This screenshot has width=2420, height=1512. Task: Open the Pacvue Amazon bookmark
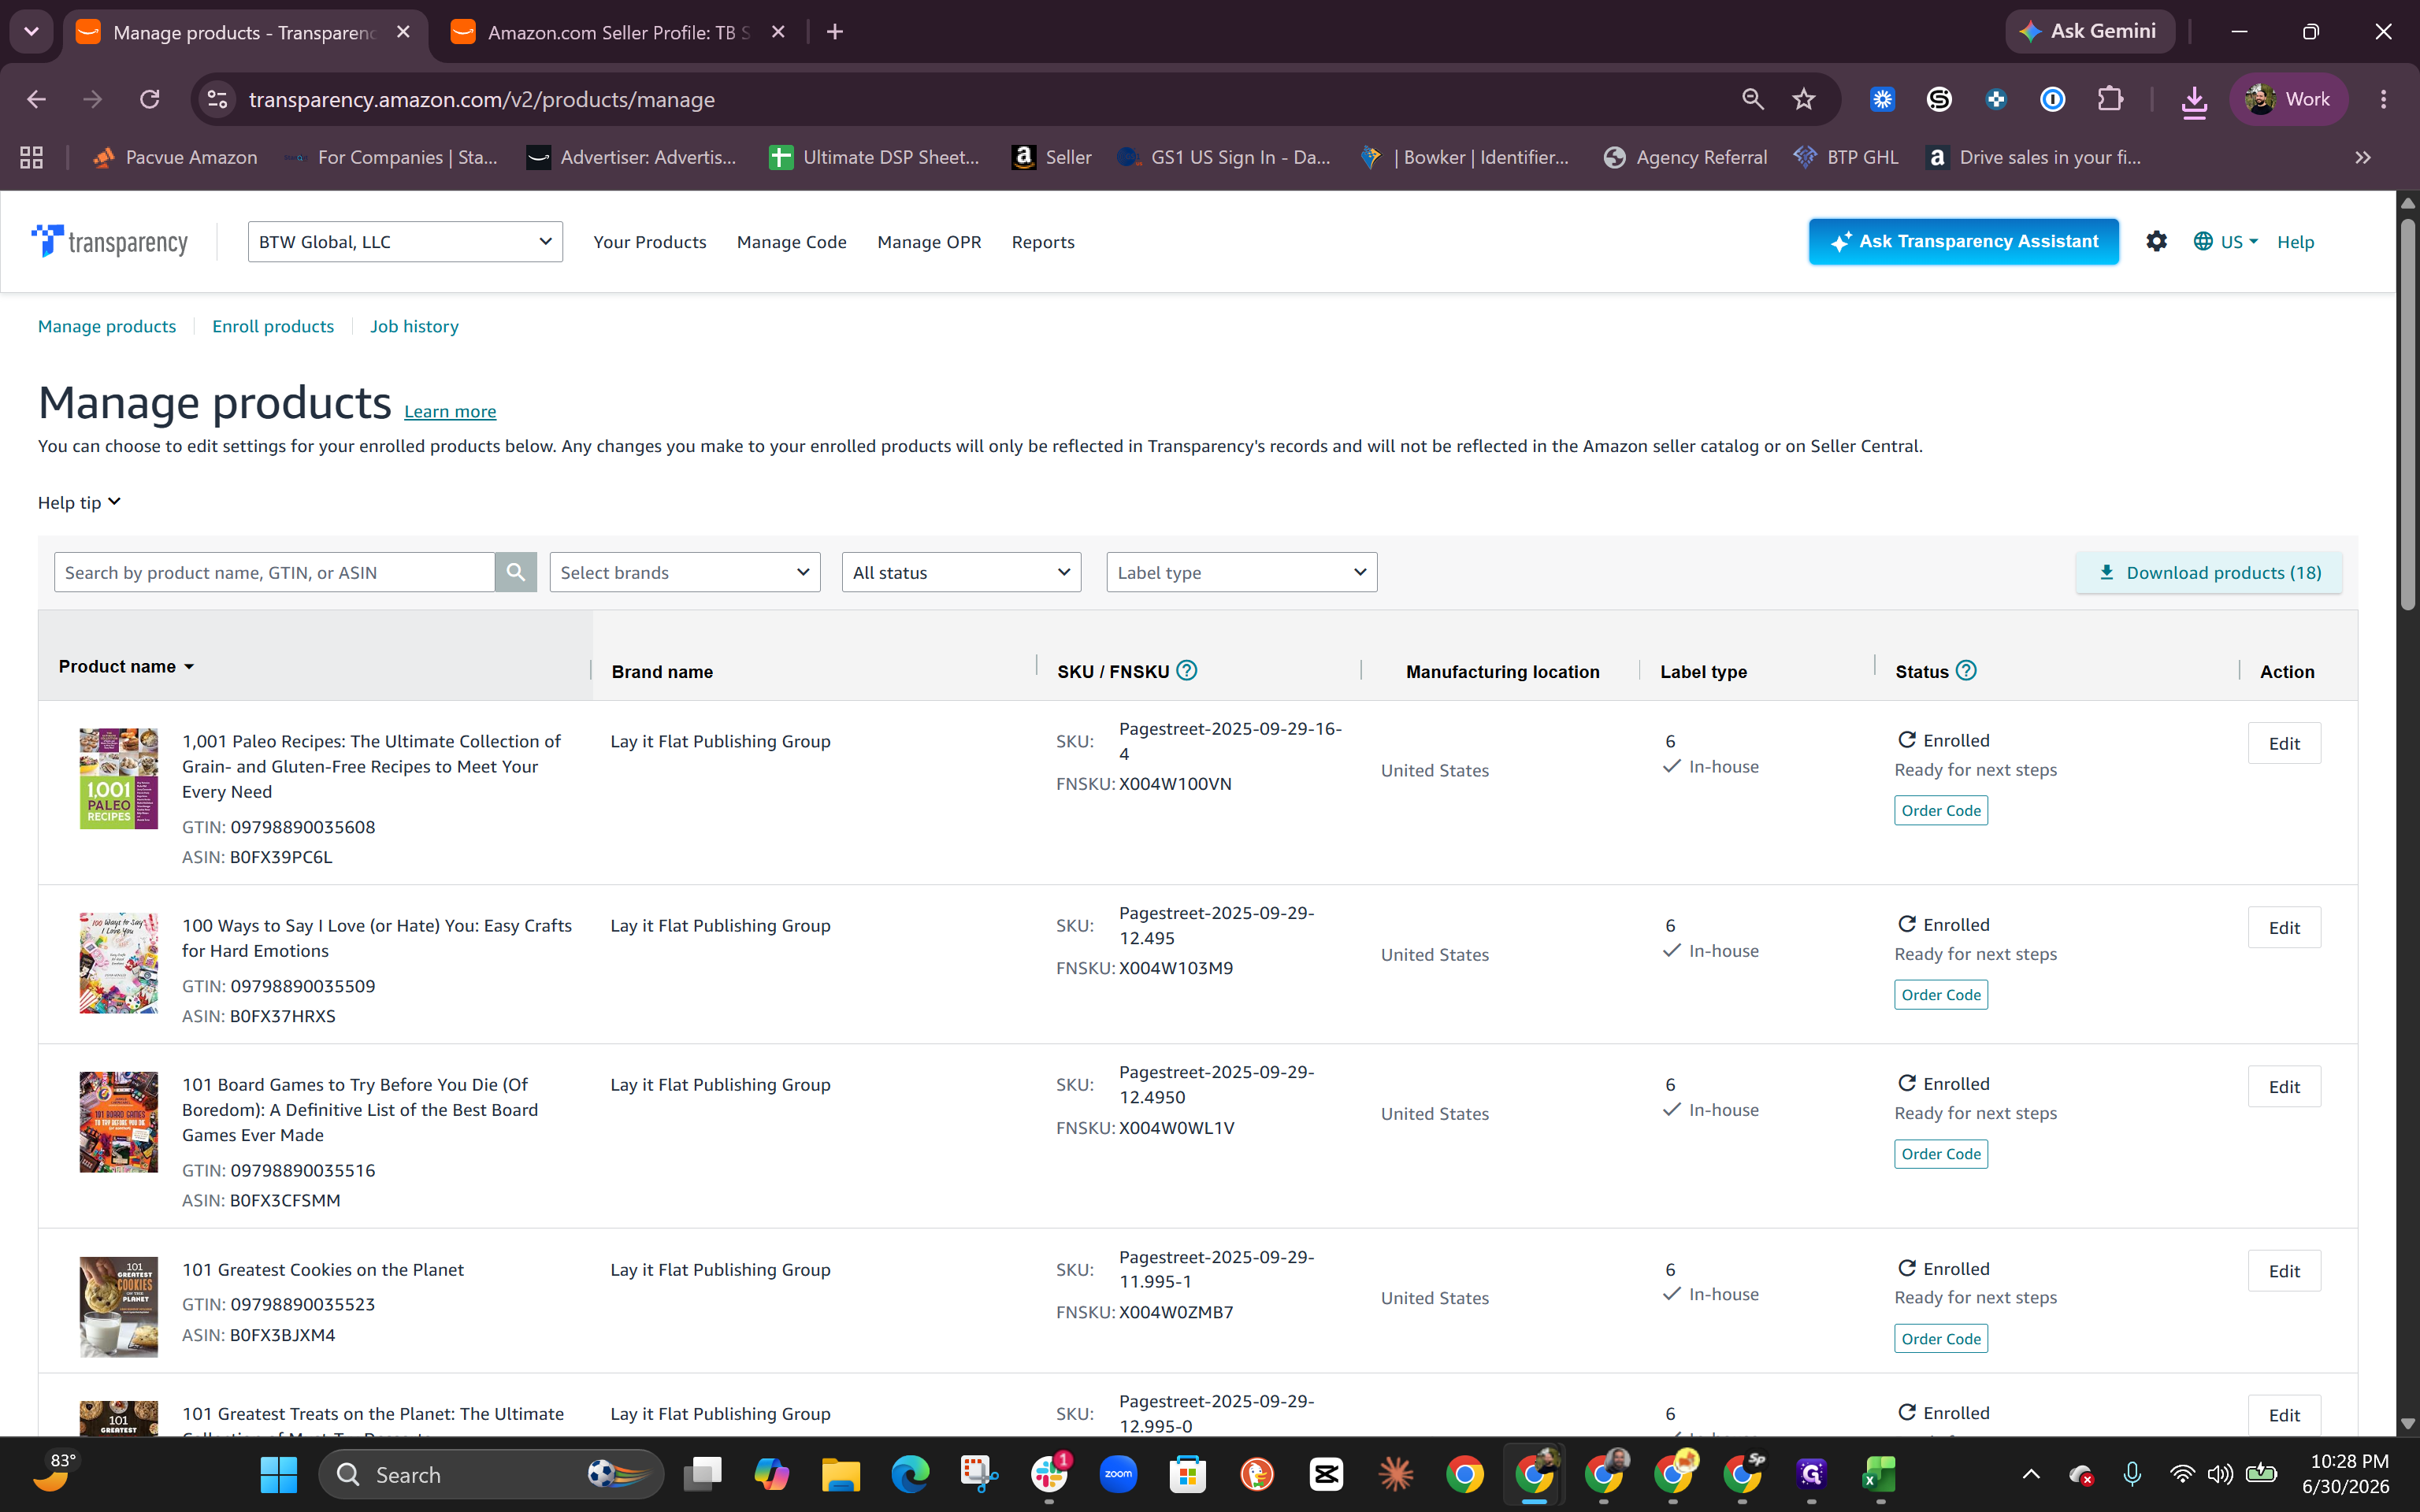click(x=175, y=157)
